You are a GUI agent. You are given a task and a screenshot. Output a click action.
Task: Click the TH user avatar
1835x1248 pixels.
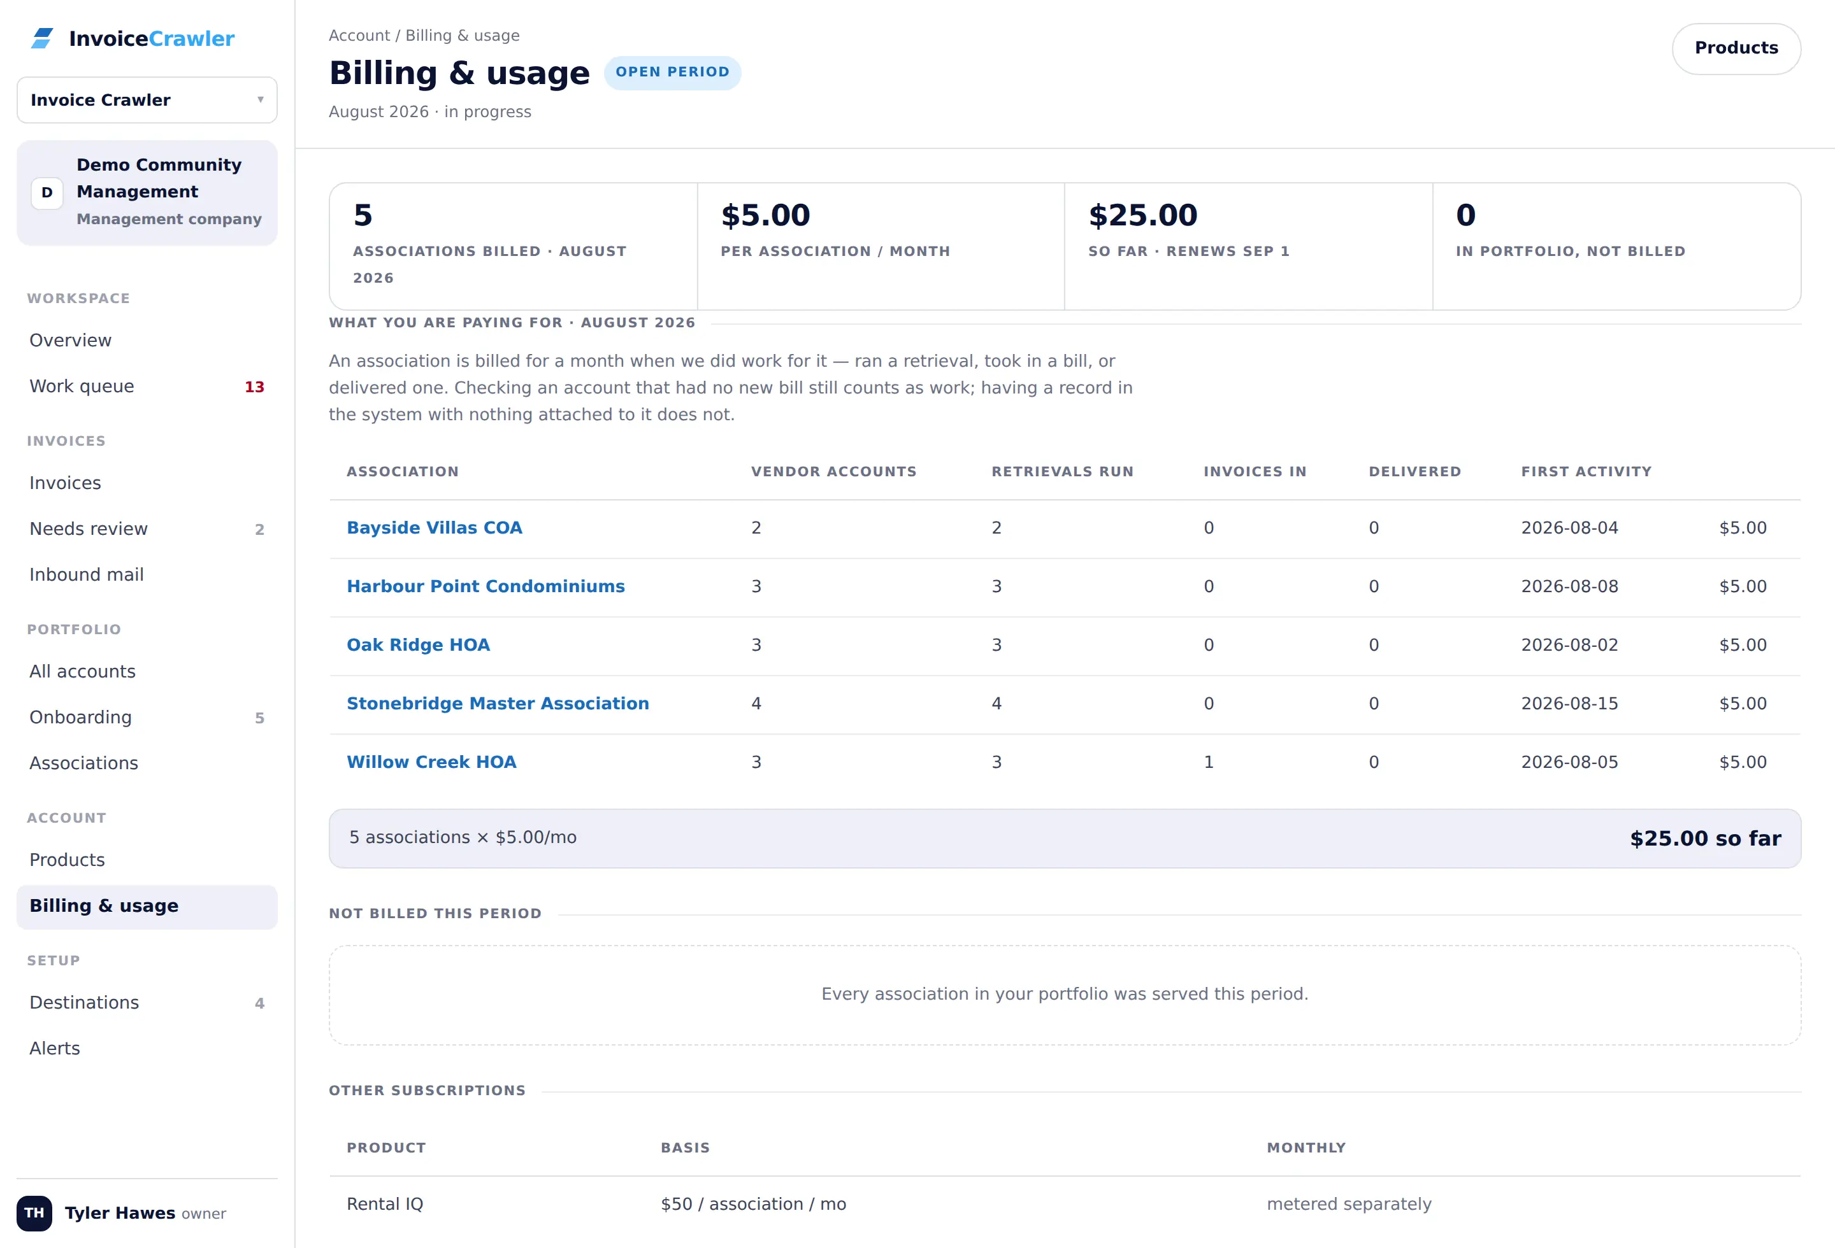(x=34, y=1213)
